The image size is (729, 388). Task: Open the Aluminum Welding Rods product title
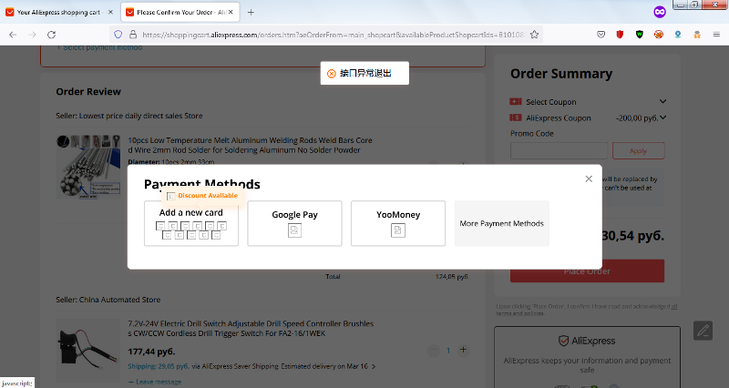pos(250,145)
